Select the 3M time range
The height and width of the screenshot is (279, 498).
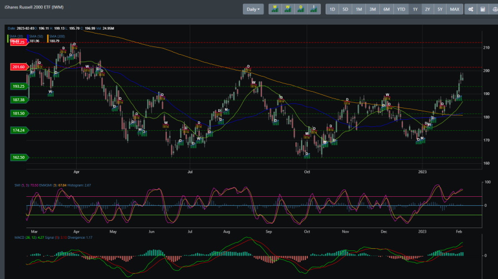point(373,9)
